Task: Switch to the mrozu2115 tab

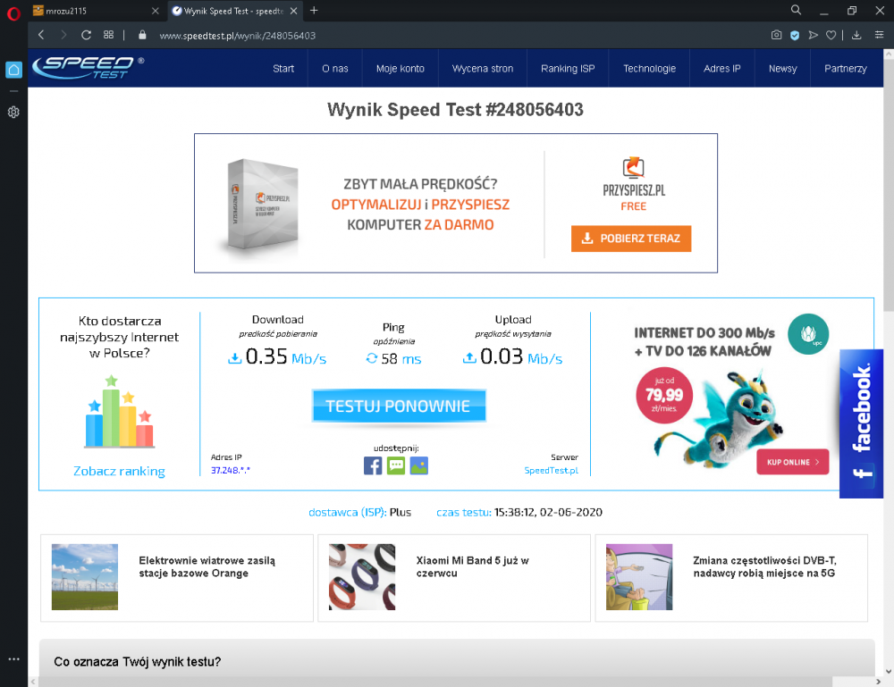Action: tap(89, 11)
